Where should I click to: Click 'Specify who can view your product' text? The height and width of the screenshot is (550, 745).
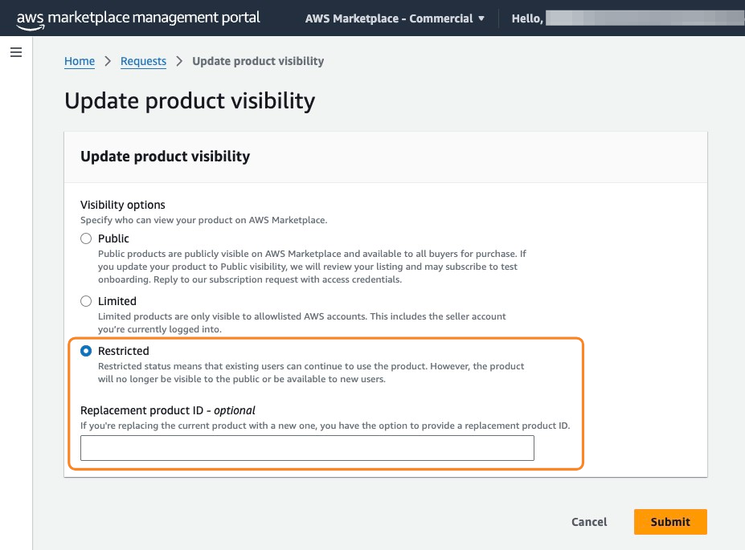click(x=204, y=220)
